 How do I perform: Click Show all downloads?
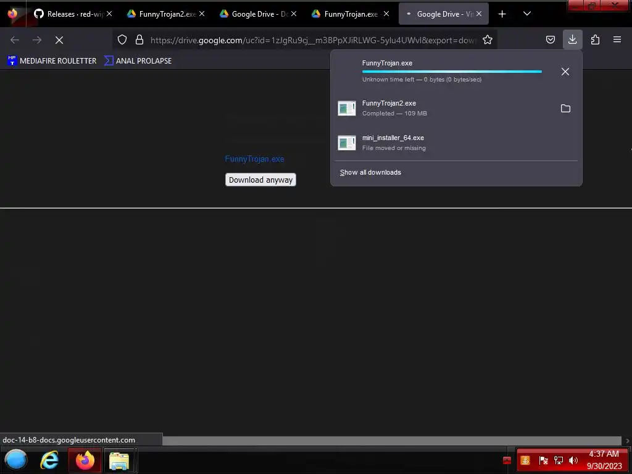tap(370, 173)
